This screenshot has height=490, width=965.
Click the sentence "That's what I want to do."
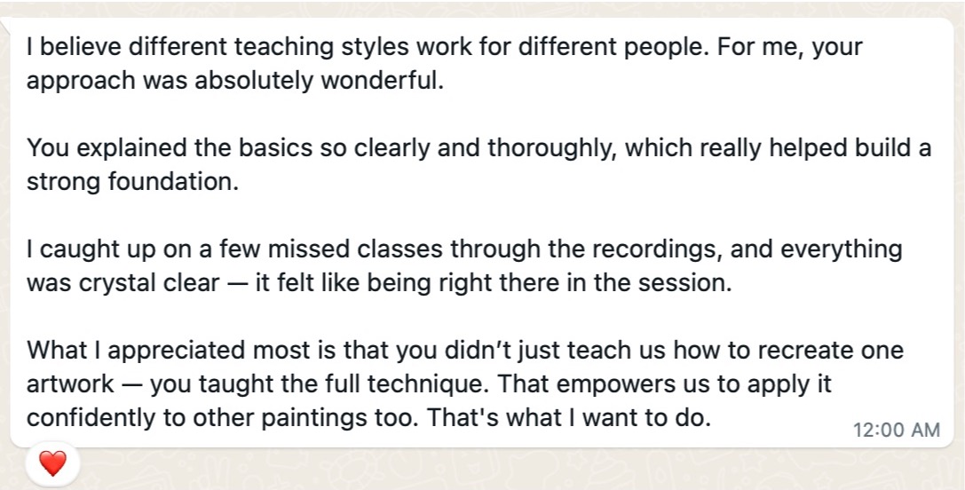tap(569, 418)
